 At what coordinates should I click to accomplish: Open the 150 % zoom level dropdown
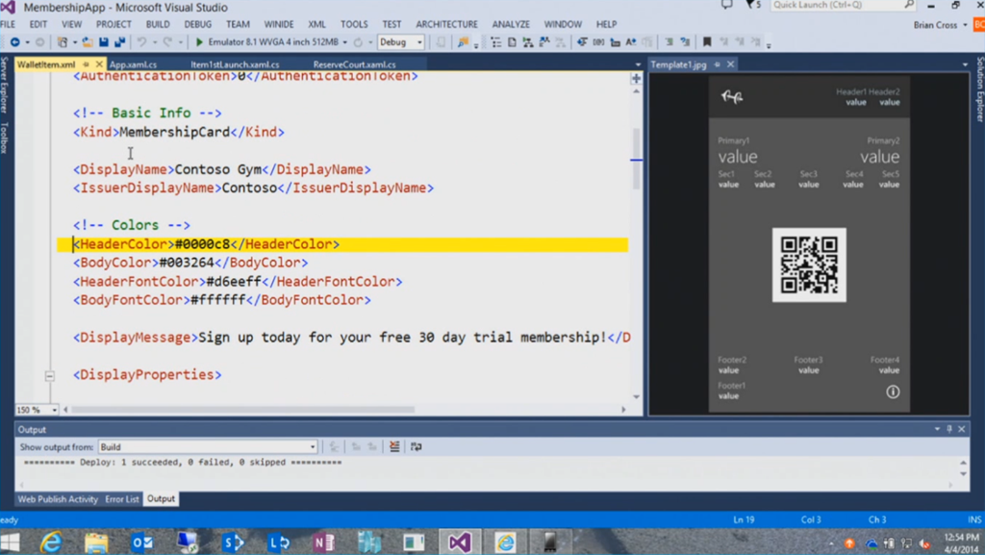(55, 410)
